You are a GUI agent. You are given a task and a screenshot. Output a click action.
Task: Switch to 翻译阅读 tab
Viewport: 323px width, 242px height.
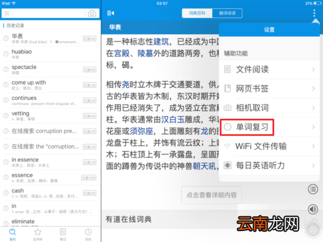coord(227,13)
